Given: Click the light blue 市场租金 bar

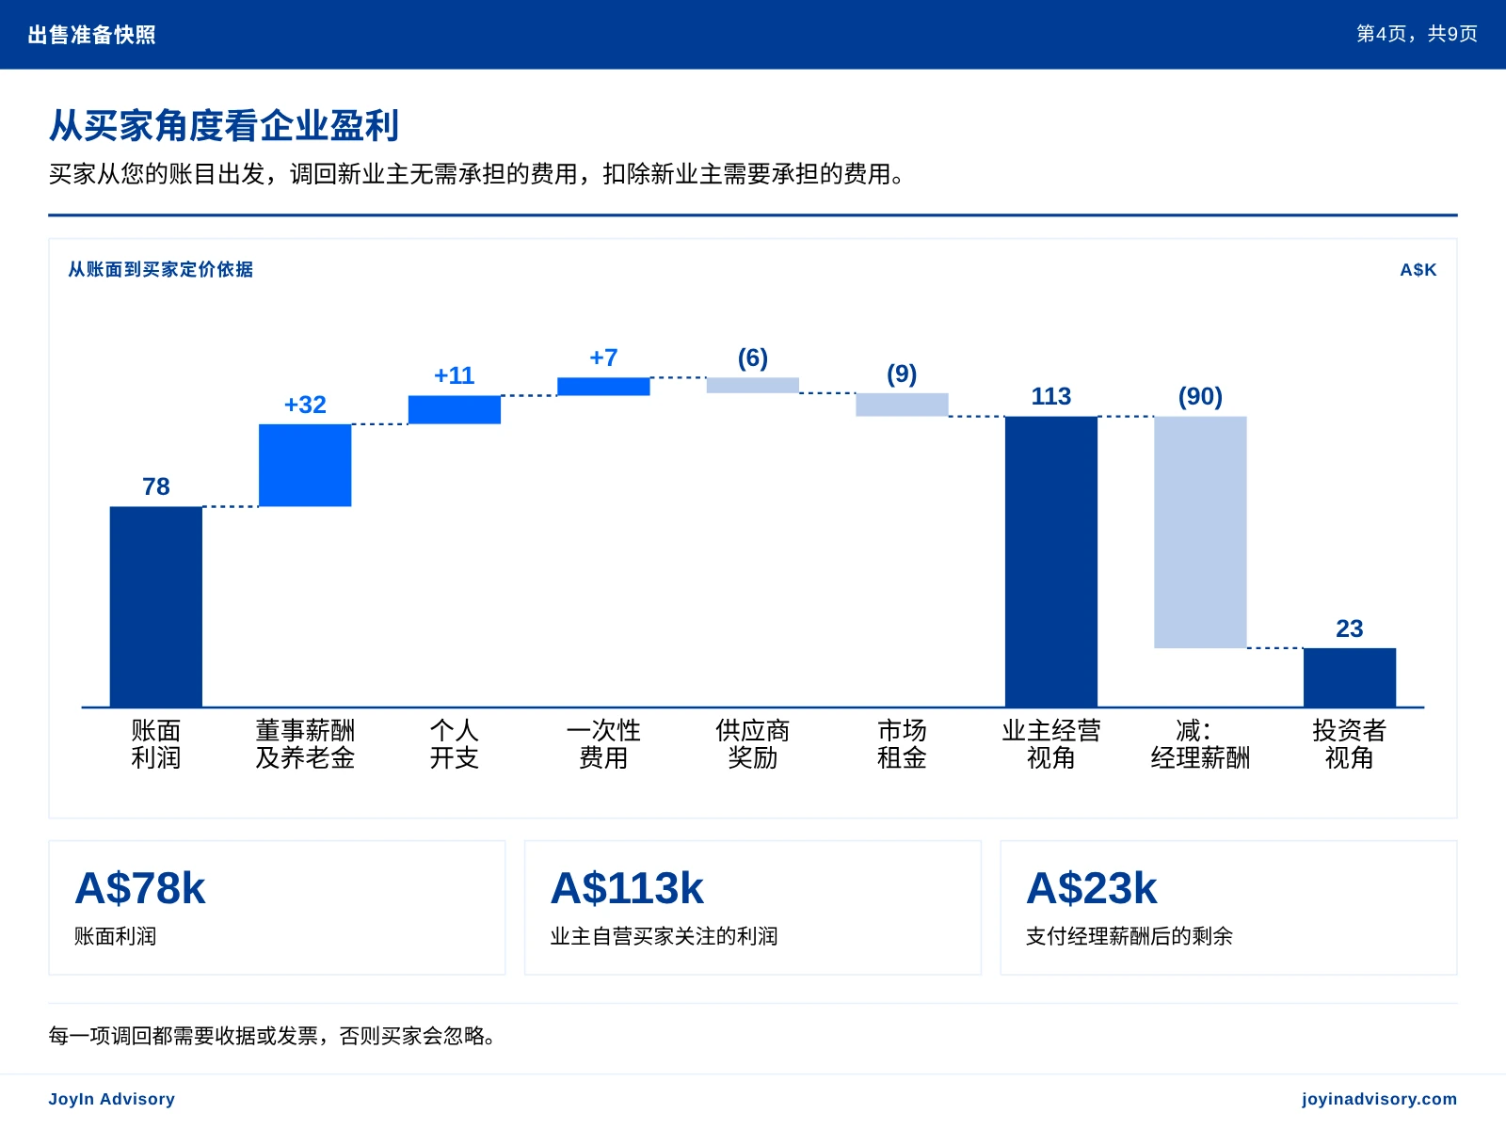Looking at the screenshot, I should coord(902,405).
